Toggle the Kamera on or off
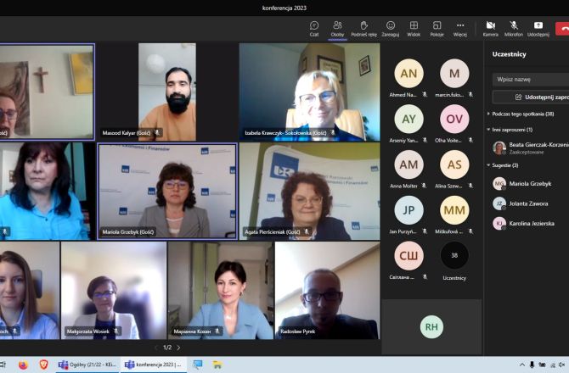The height and width of the screenshot is (373, 569). click(x=491, y=28)
